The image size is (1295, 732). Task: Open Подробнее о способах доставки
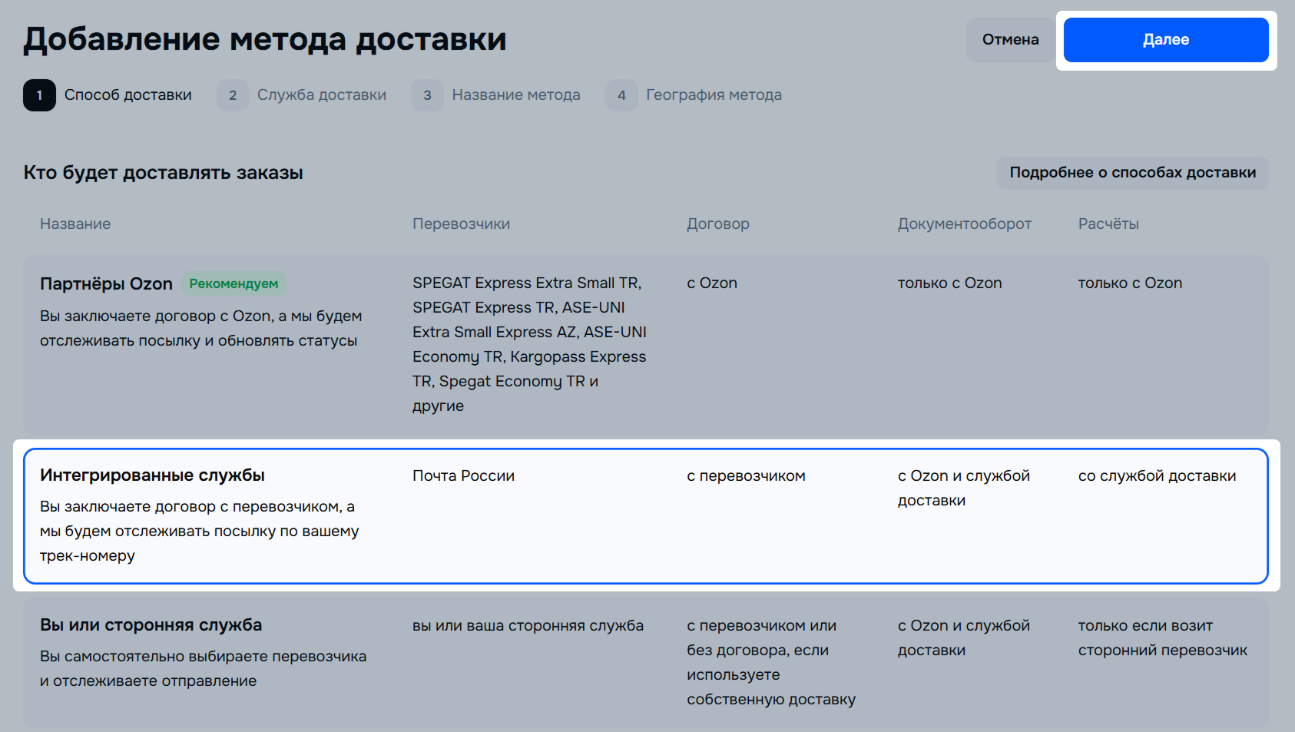(x=1132, y=173)
